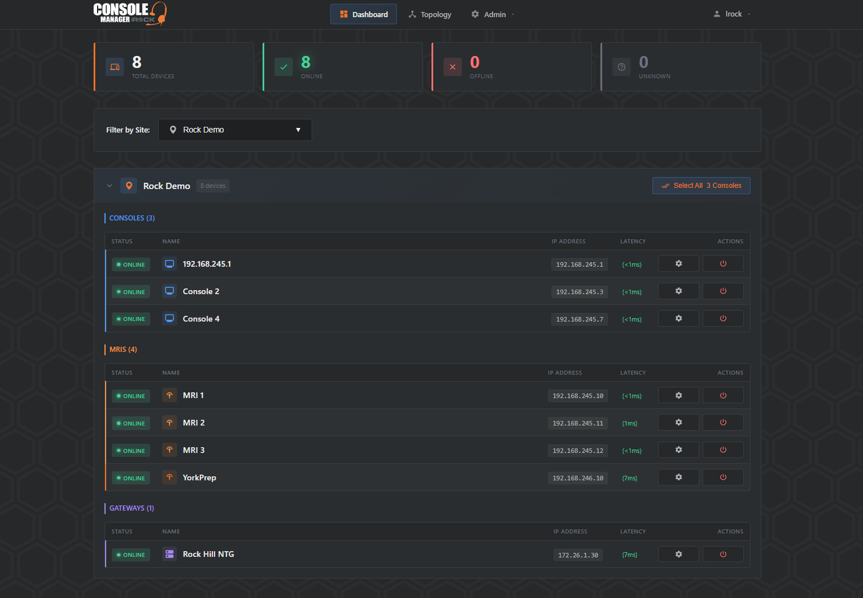Click the Console Manager headset logo

[x=130, y=14]
